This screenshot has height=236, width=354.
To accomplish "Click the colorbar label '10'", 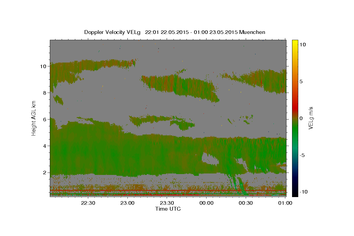I will click(x=302, y=44).
